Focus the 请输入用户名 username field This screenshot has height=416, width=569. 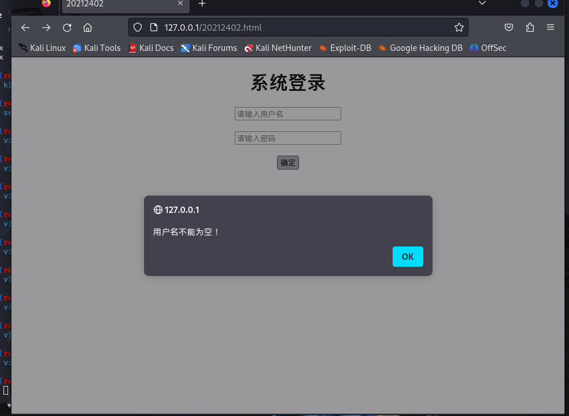click(x=288, y=113)
